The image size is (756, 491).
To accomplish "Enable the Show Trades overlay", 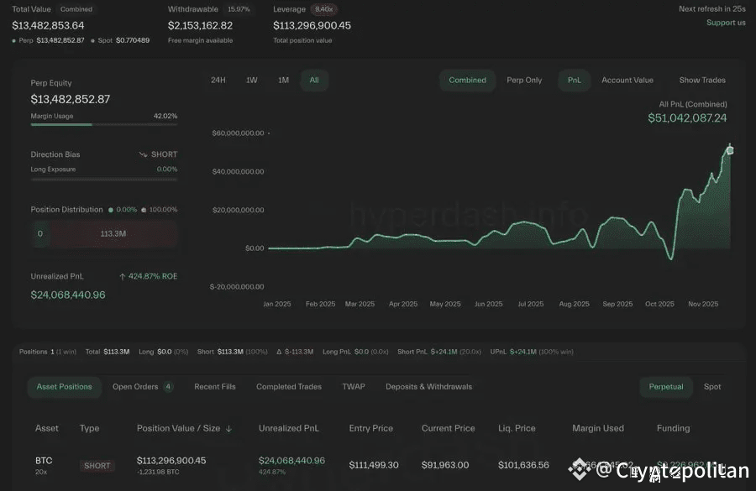I will point(702,80).
